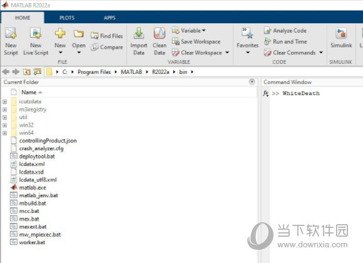Create a New Script
363x263 pixels.
click(x=11, y=41)
